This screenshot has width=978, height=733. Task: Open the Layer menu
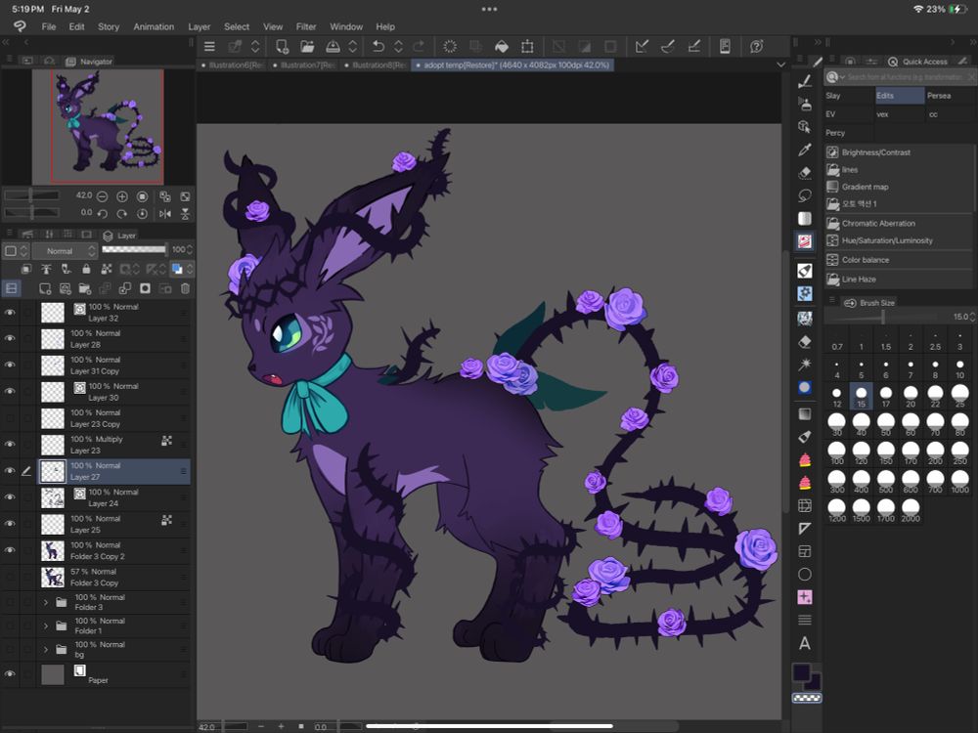pyautogui.click(x=199, y=26)
